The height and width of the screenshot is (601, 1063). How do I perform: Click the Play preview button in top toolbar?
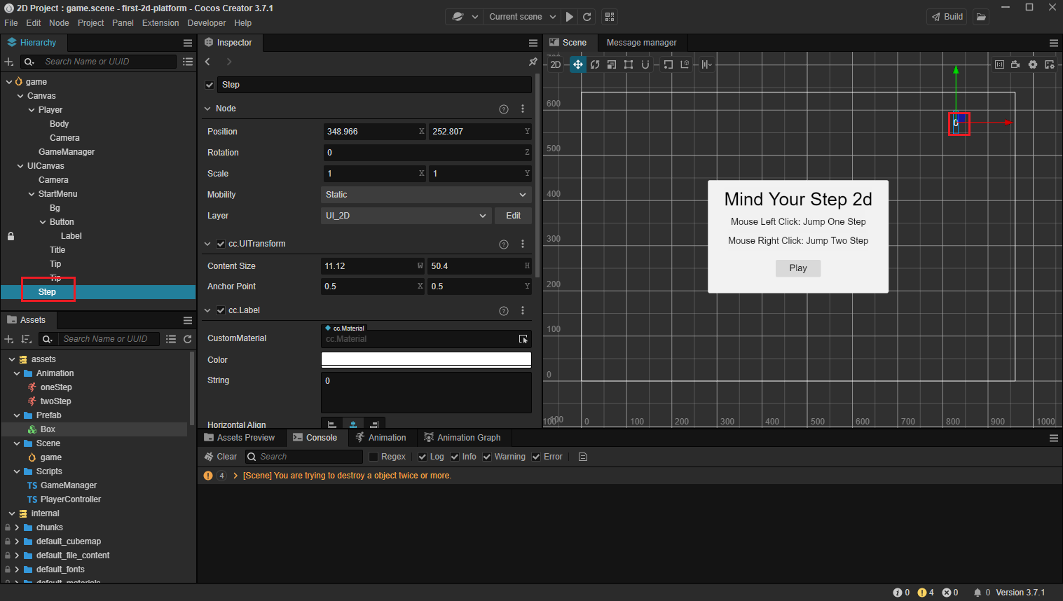point(570,17)
